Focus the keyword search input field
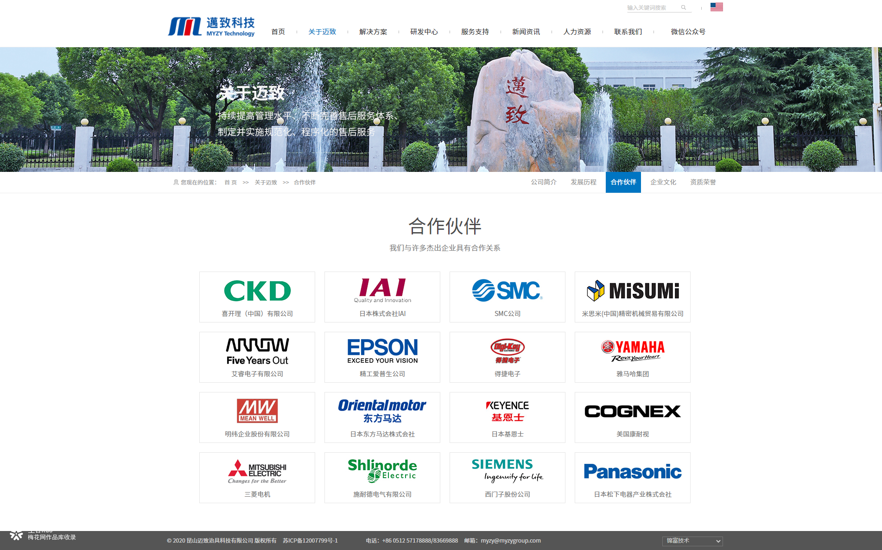The image size is (882, 550). pos(653,7)
